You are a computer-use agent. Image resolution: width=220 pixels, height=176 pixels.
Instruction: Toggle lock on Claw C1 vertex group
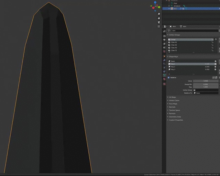coord(212,51)
